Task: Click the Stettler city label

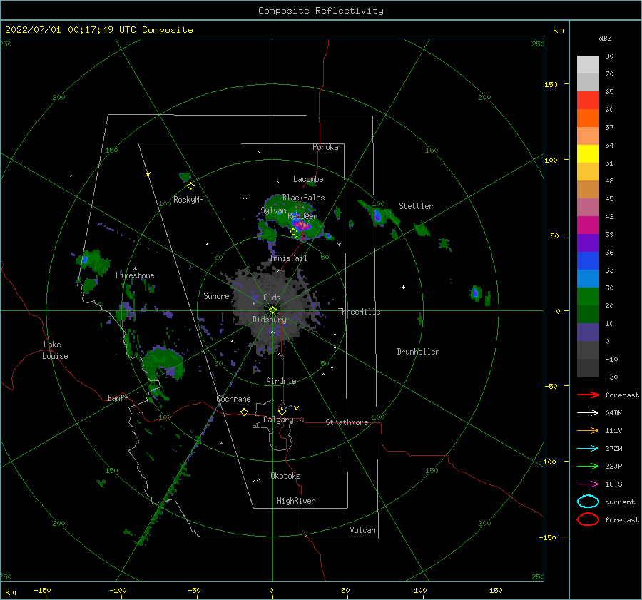Action: pos(416,206)
